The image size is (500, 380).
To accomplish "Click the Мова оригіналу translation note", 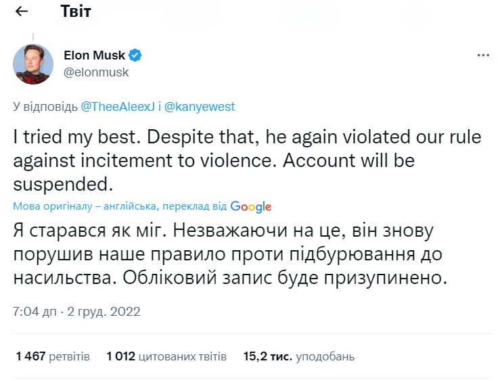I will tap(120, 207).
